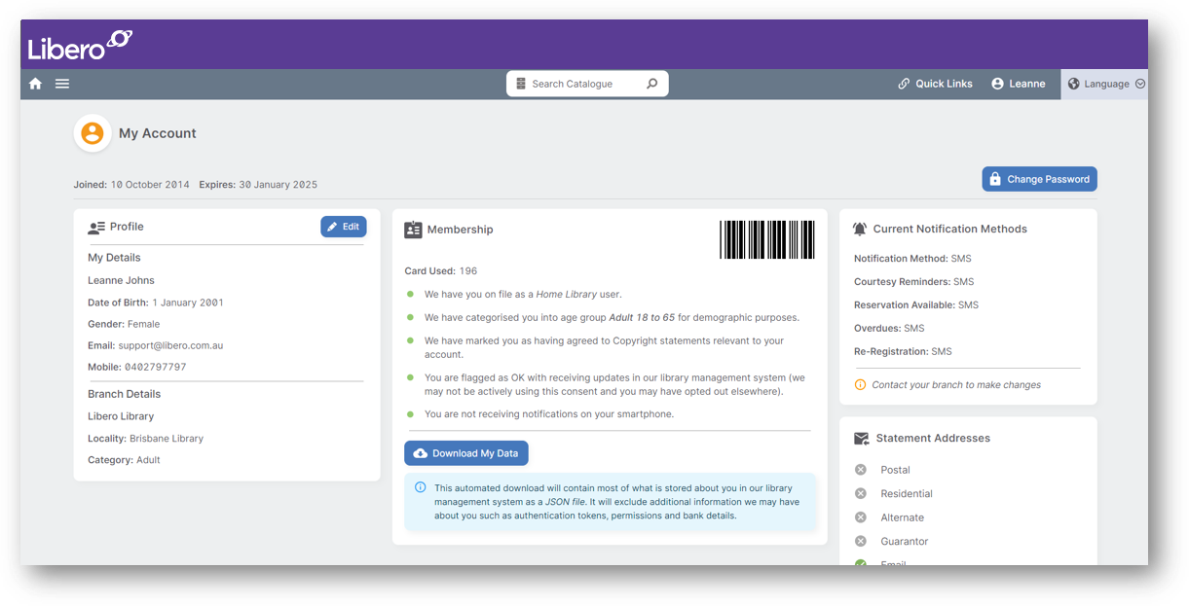Click the info icon in the download notice
1189x606 pixels.
(x=420, y=488)
